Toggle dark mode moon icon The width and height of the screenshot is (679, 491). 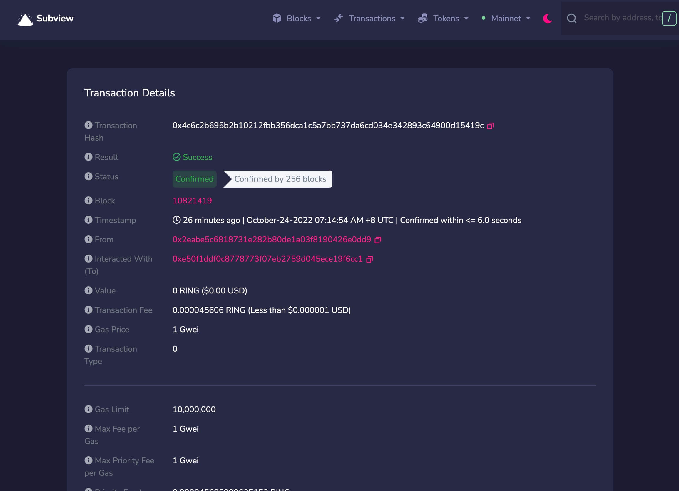pyautogui.click(x=547, y=19)
